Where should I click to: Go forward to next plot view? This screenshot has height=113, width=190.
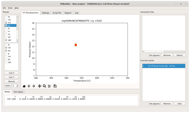pos(34,86)
